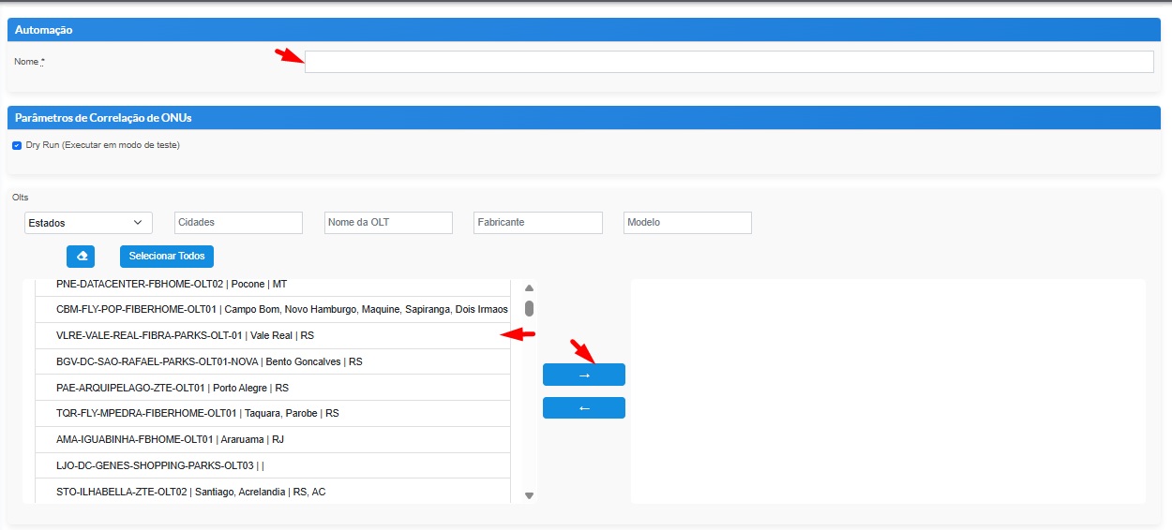Screen dimensions: 1172x530
Task: Open the Estados dropdown
Action: (x=88, y=223)
